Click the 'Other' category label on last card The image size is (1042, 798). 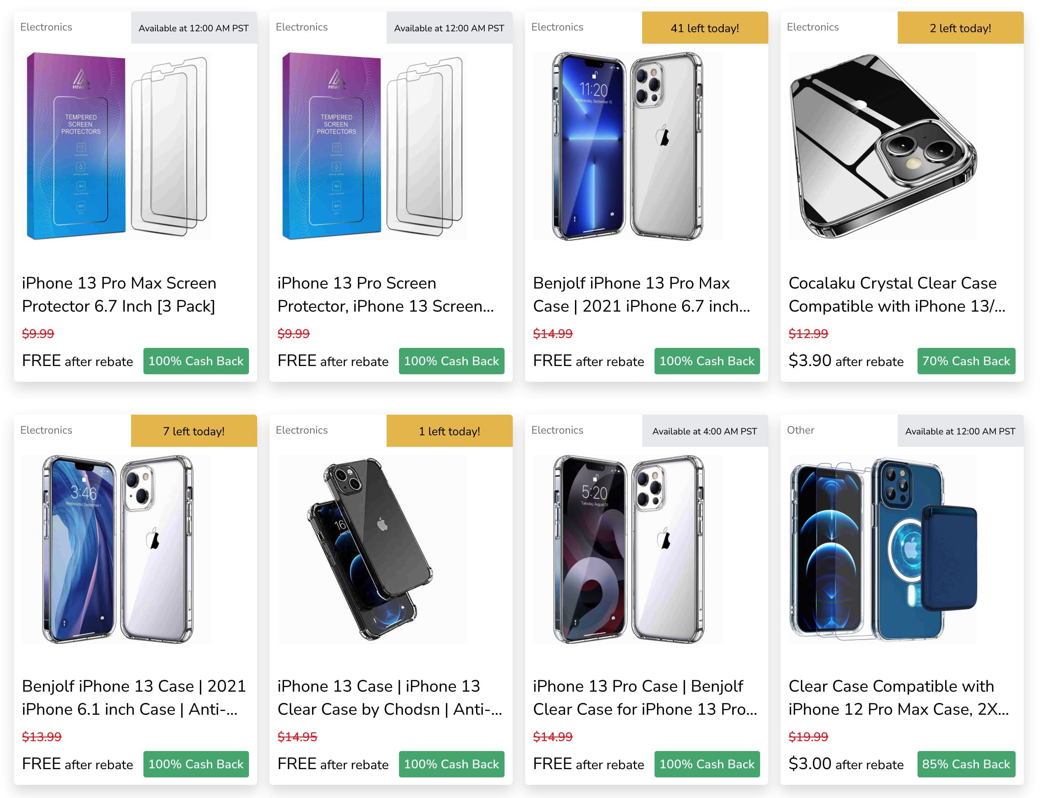point(800,430)
